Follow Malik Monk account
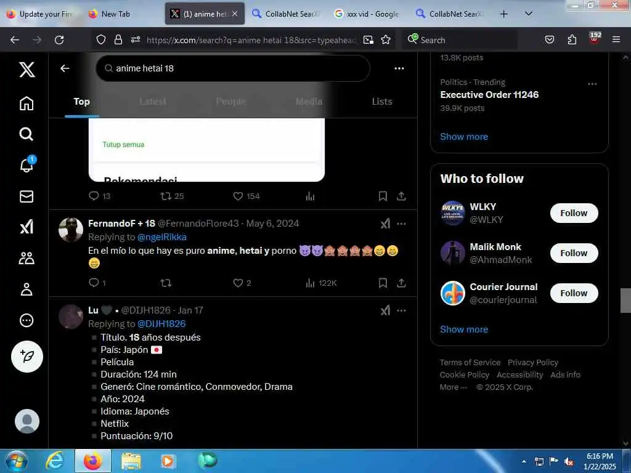Image resolution: width=631 pixels, height=473 pixels. (574, 253)
